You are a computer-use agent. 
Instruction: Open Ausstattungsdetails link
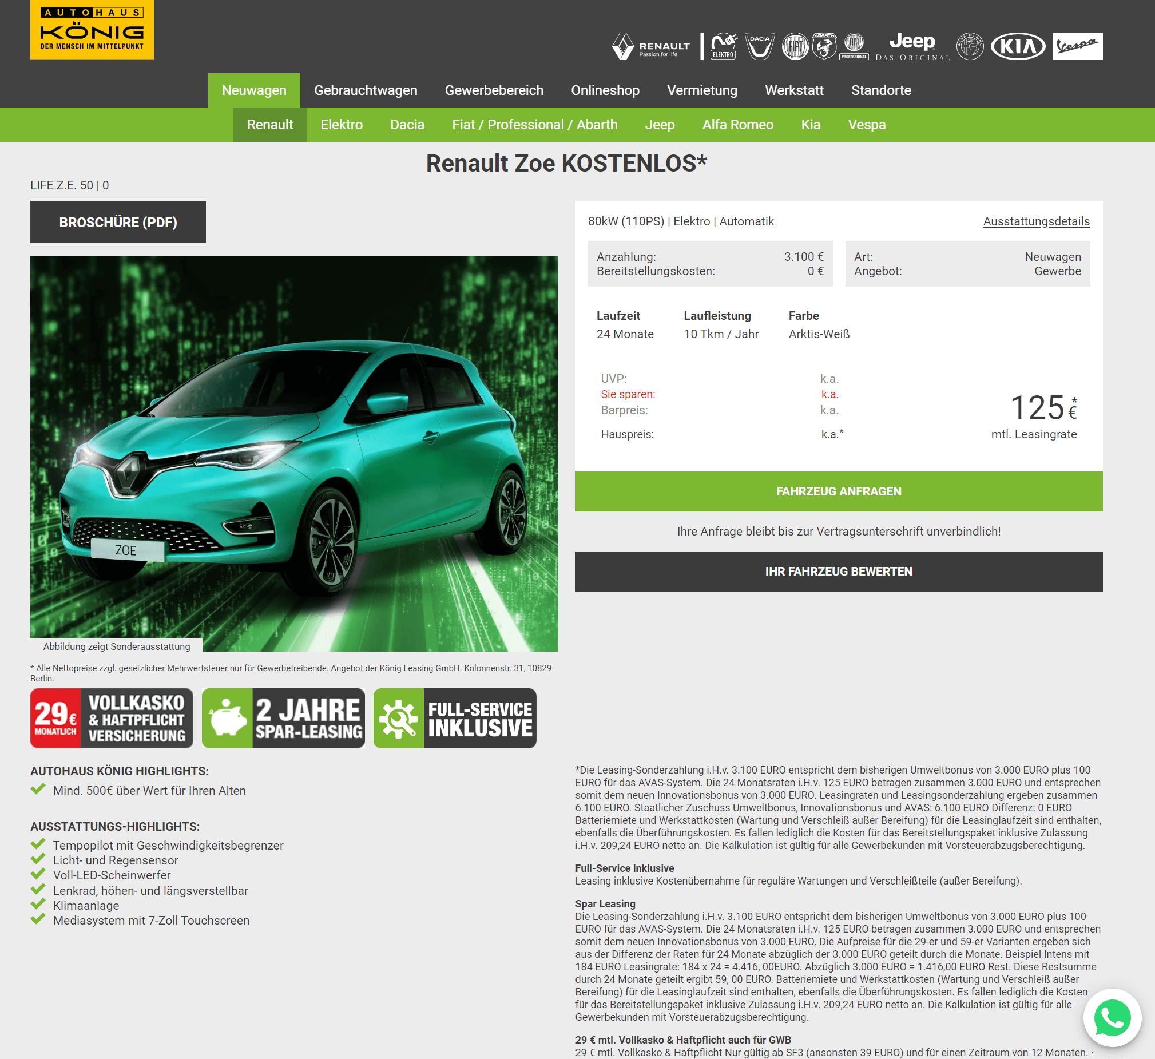(1037, 221)
